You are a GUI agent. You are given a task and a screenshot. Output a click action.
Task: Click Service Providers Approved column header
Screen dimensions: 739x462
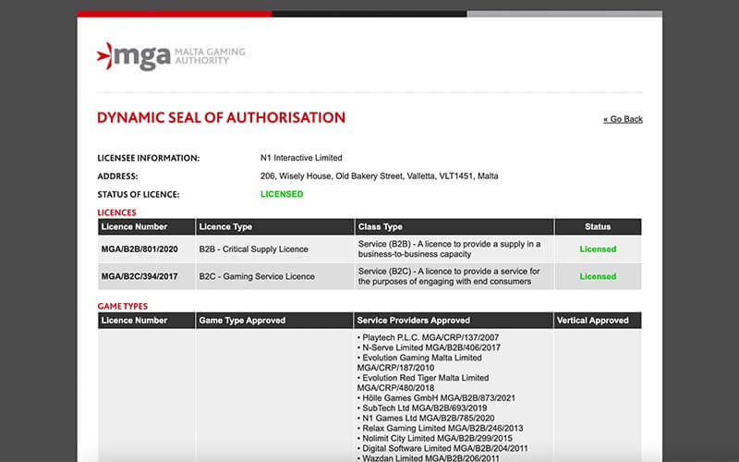454,320
